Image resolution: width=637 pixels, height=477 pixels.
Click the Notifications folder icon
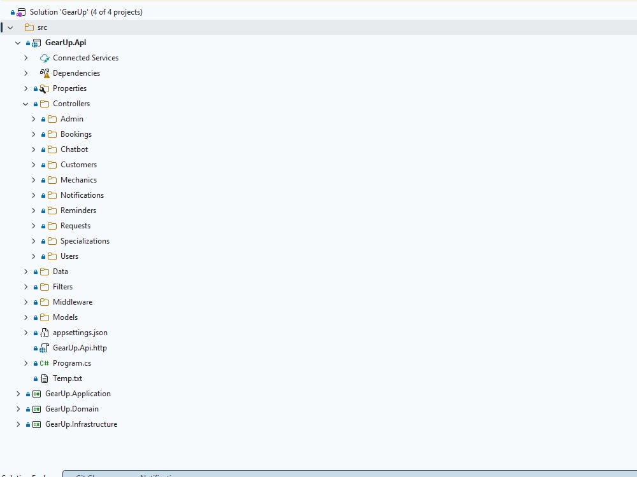point(52,195)
